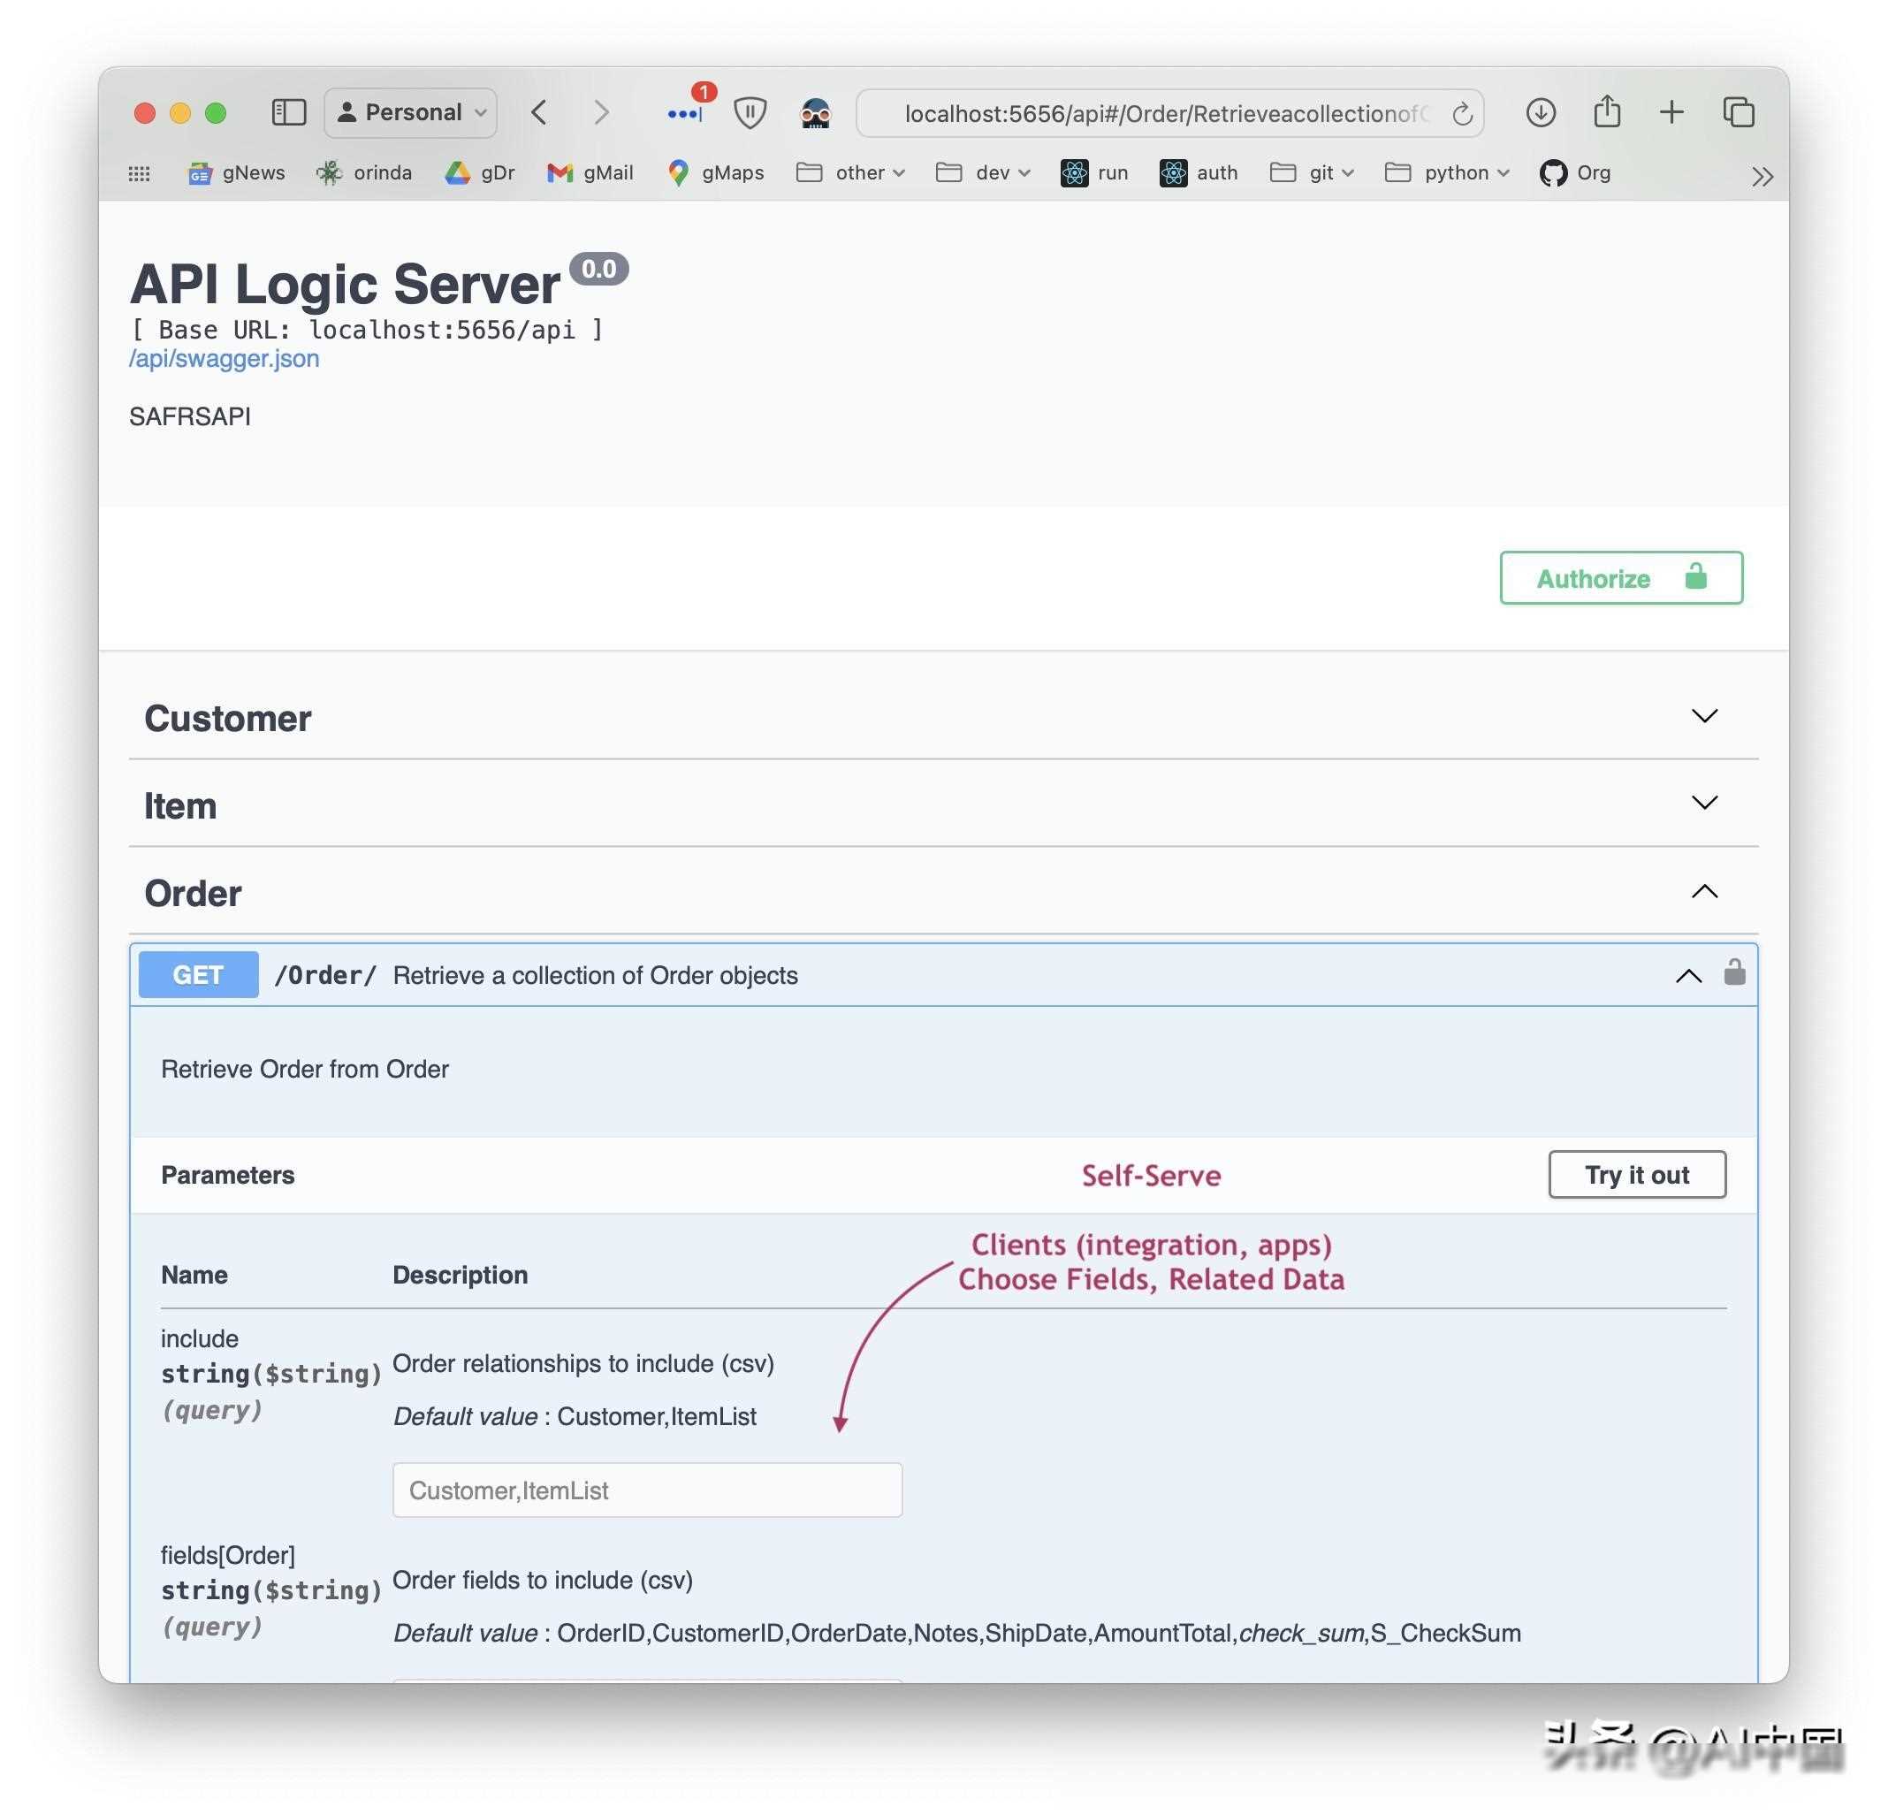Show downloads with the download icon
Viewport: 1888px width, 1814px height.
point(1541,113)
